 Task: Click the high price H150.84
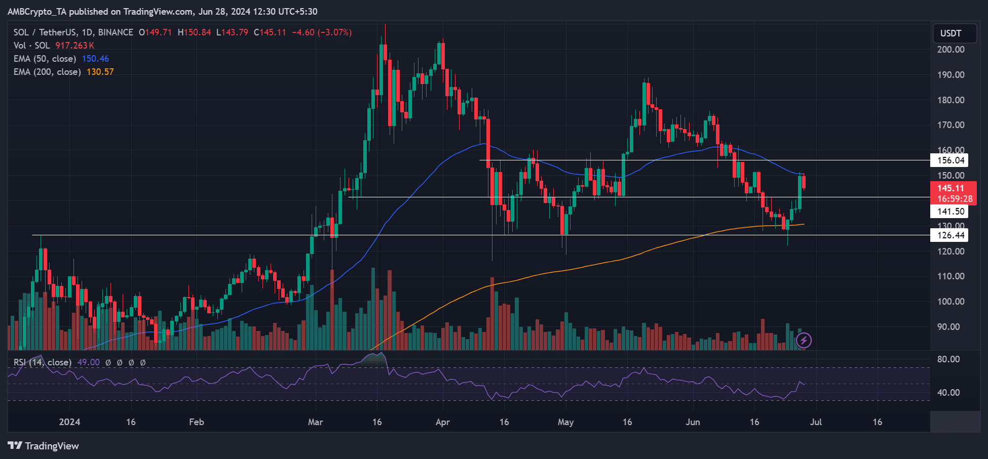195,32
